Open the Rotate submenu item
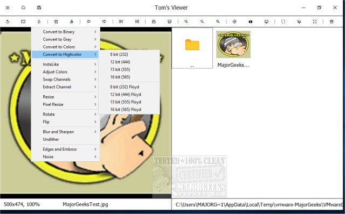Image resolution: width=345 pixels, height=214 pixels. point(66,115)
